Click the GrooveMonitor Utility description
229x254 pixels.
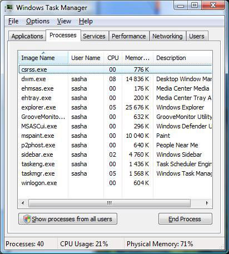click(184, 117)
